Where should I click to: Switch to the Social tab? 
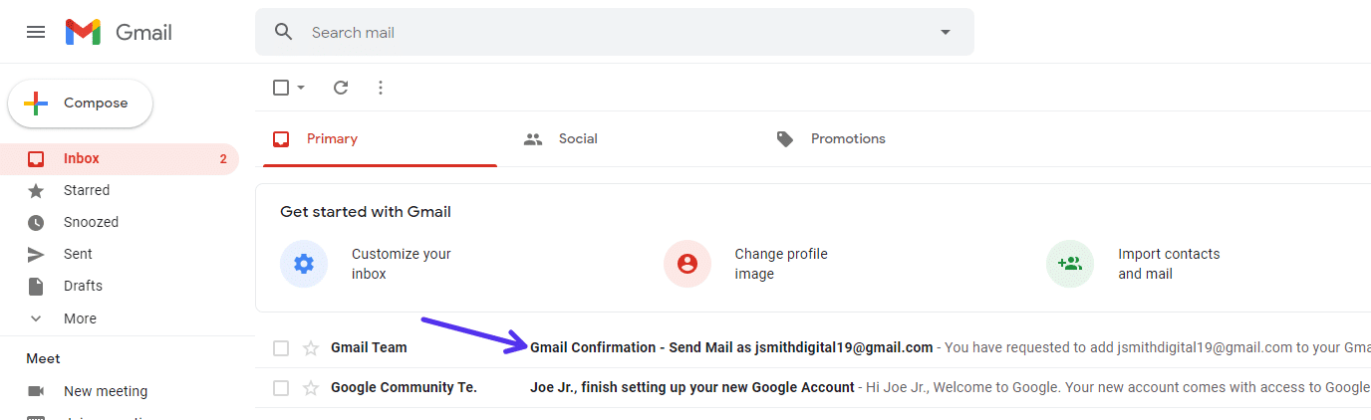[577, 138]
